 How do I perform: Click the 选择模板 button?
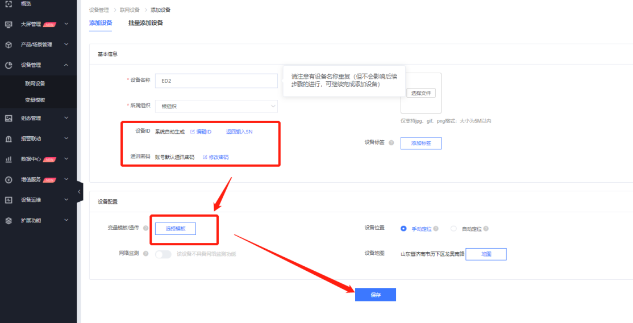[175, 229]
